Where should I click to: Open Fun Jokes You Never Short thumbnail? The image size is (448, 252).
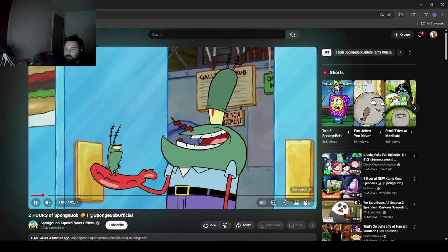point(369,104)
